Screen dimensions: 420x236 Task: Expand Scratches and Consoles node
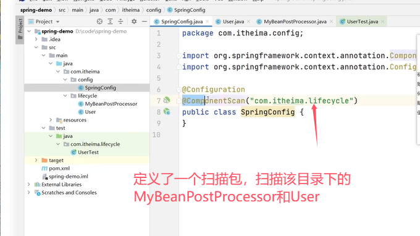coord(29,192)
